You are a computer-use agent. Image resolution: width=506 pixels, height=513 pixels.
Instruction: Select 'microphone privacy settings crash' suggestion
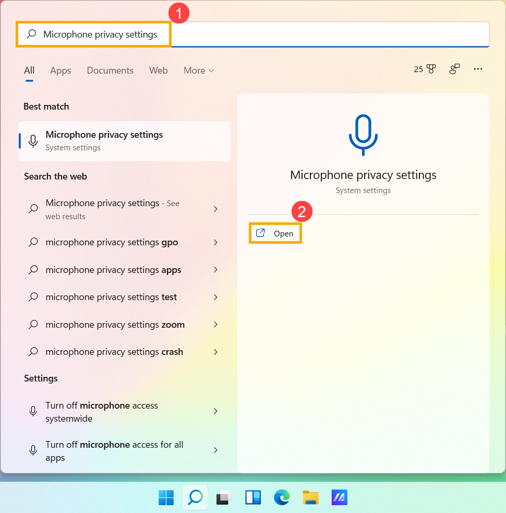(x=125, y=352)
